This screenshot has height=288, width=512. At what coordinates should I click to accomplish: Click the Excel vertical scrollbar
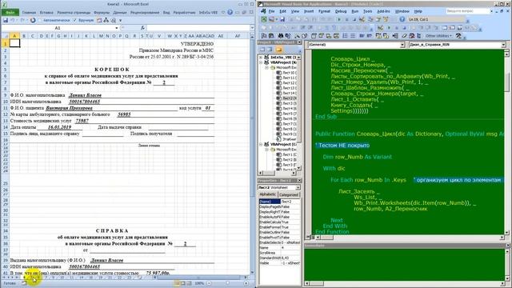pos(252,154)
